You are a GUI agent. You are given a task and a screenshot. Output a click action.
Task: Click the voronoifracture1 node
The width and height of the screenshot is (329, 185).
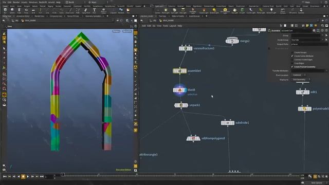(186, 48)
